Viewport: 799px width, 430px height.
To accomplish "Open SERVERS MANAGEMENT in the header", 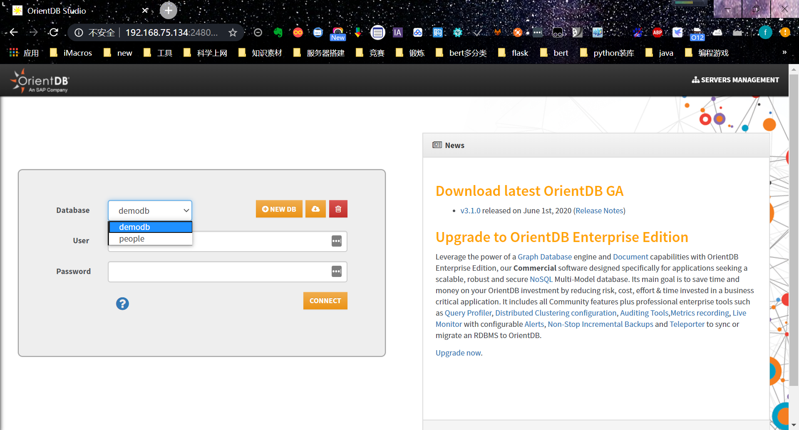I will (735, 80).
